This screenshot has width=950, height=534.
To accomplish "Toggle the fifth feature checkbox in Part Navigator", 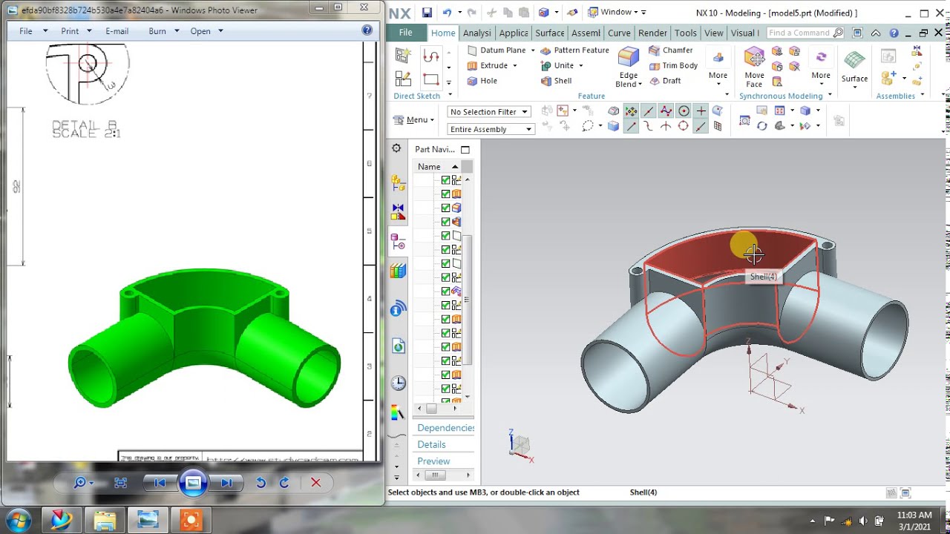I will pos(445,236).
